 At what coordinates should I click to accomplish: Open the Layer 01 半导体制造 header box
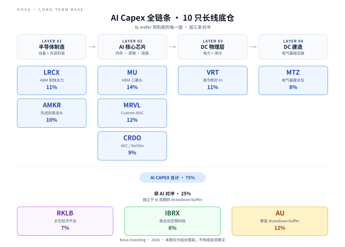click(52, 47)
